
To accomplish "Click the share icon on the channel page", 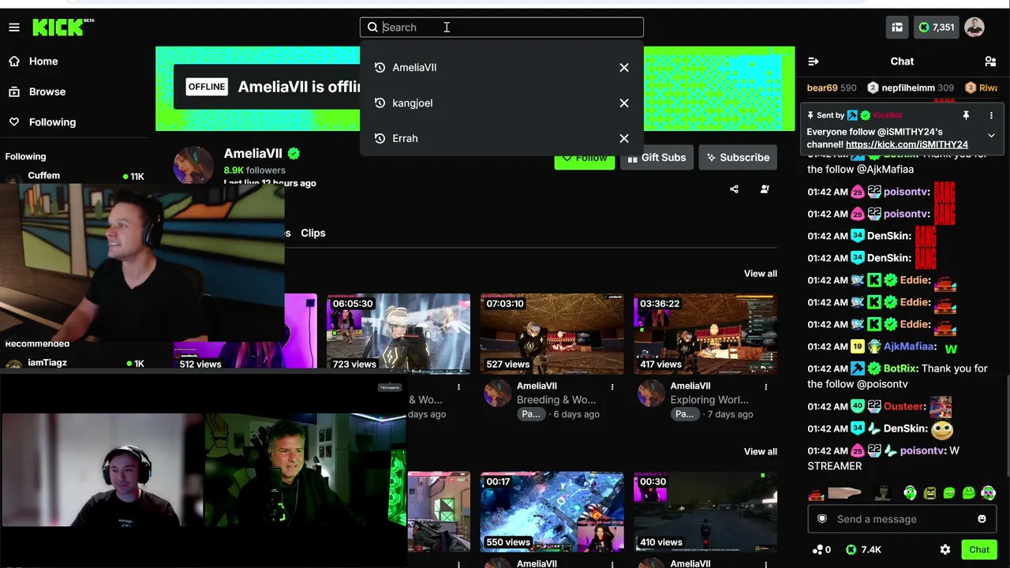I will click(735, 189).
